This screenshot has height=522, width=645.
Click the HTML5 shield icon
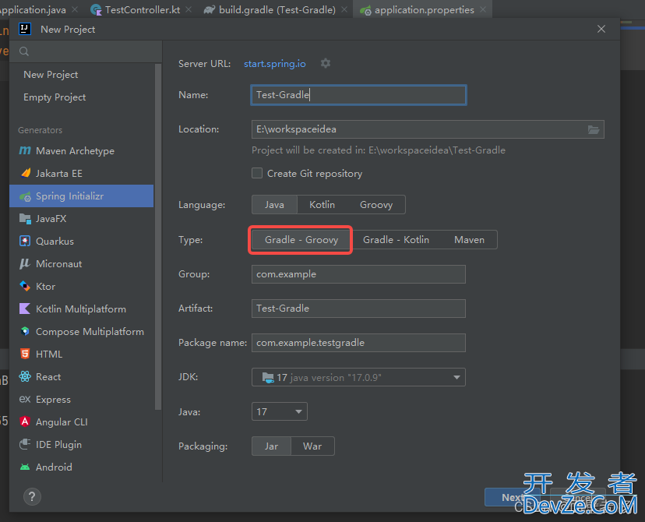(x=25, y=354)
